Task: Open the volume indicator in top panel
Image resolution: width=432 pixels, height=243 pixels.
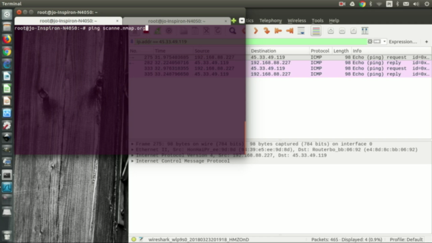Action: click(x=416, y=3)
